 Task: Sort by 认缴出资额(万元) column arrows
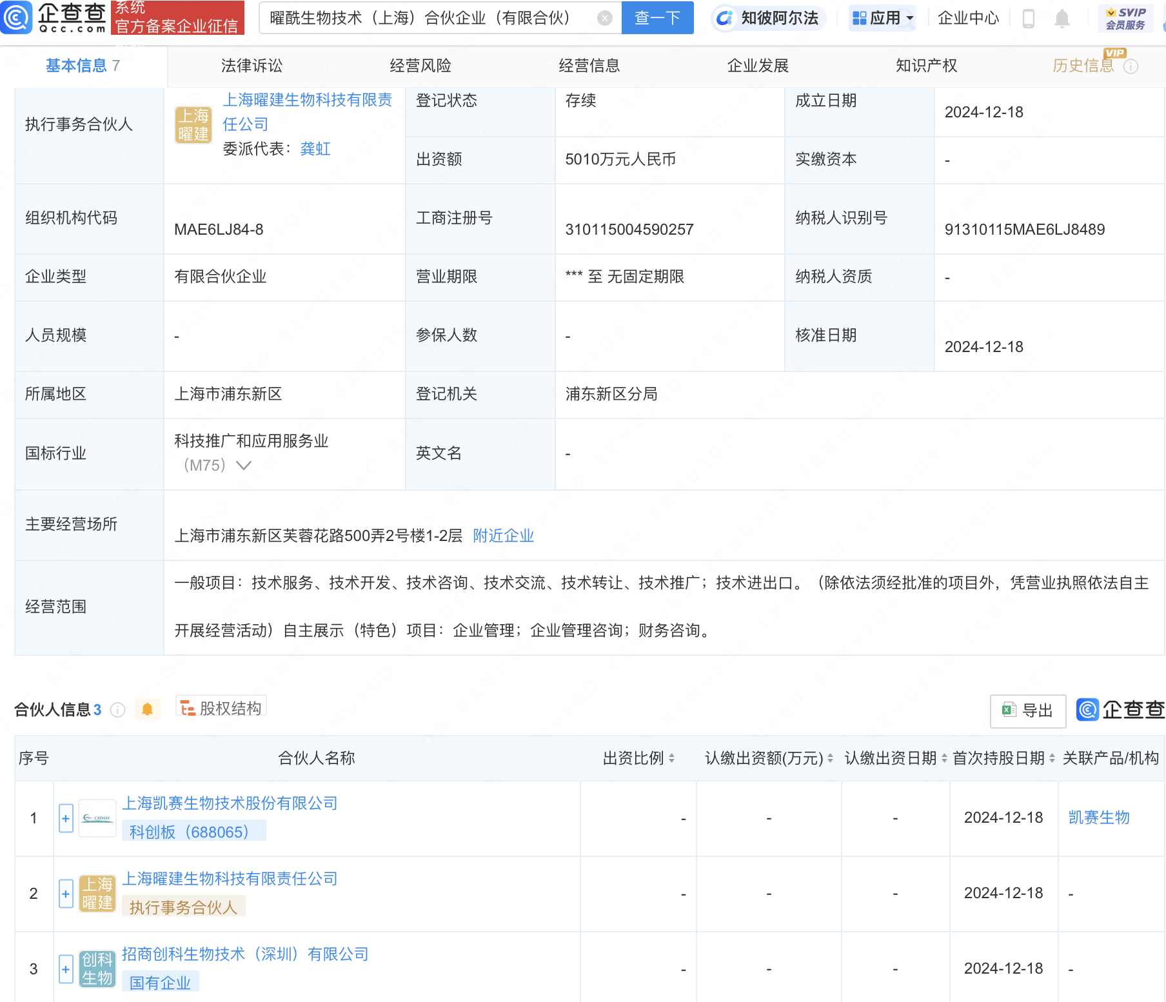(x=830, y=758)
